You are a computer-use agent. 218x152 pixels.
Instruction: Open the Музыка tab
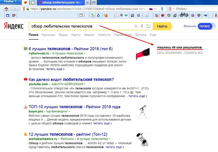click(x=141, y=35)
